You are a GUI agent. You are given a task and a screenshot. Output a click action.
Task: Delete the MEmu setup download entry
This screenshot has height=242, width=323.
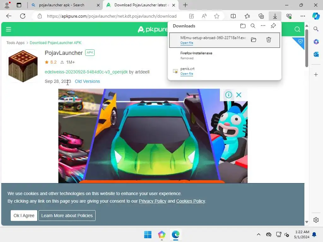tap(269, 40)
